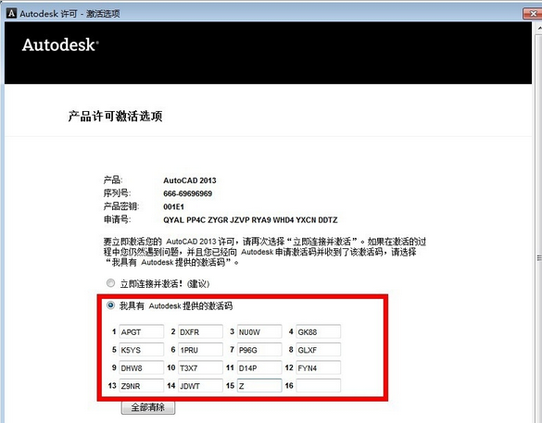Image resolution: width=542 pixels, height=423 pixels.
Task: Close the Autodesk license activation window
Action: click(533, 14)
